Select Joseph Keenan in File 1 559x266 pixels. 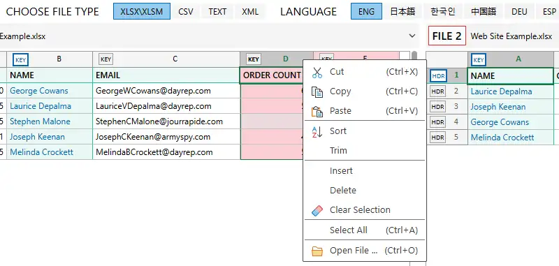50,137
